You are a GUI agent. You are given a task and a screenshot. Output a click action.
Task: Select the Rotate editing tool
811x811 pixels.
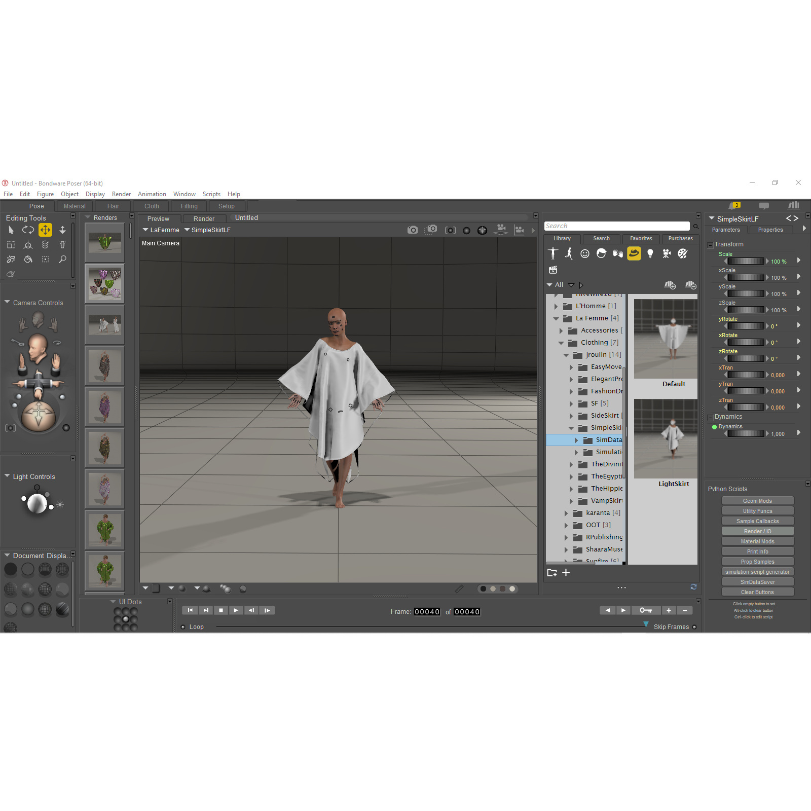point(28,230)
